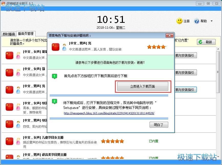Image resolution: width=222 pixels, height=165 pixels.
Task: Click the date 2018-11-06，星期二
Action: [111, 28]
